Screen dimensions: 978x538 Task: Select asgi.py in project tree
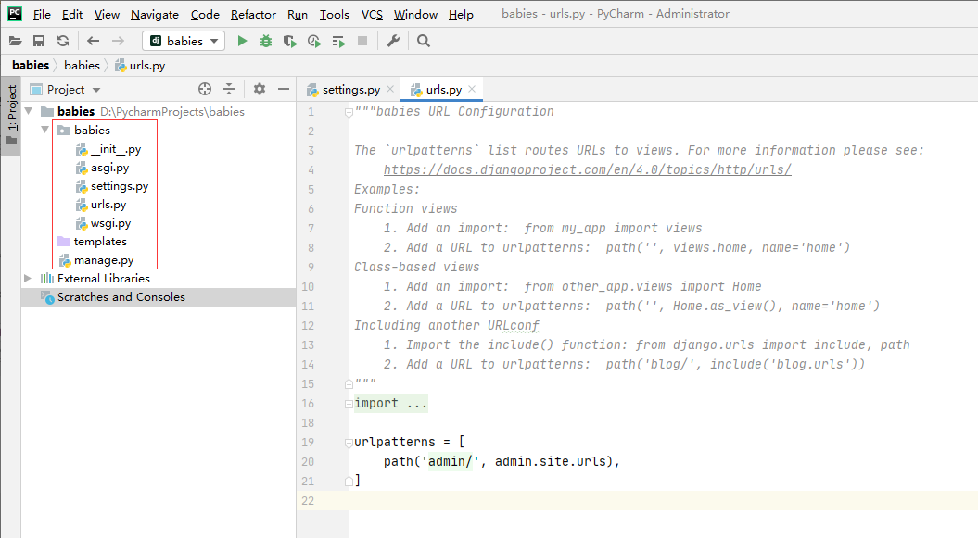pyautogui.click(x=102, y=168)
